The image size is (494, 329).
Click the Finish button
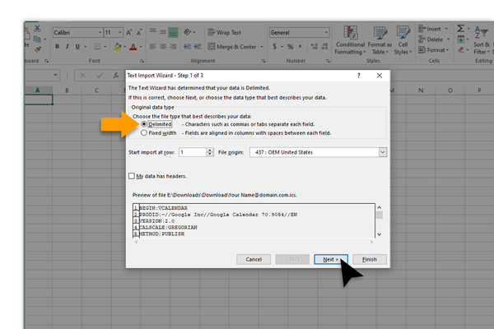click(370, 259)
